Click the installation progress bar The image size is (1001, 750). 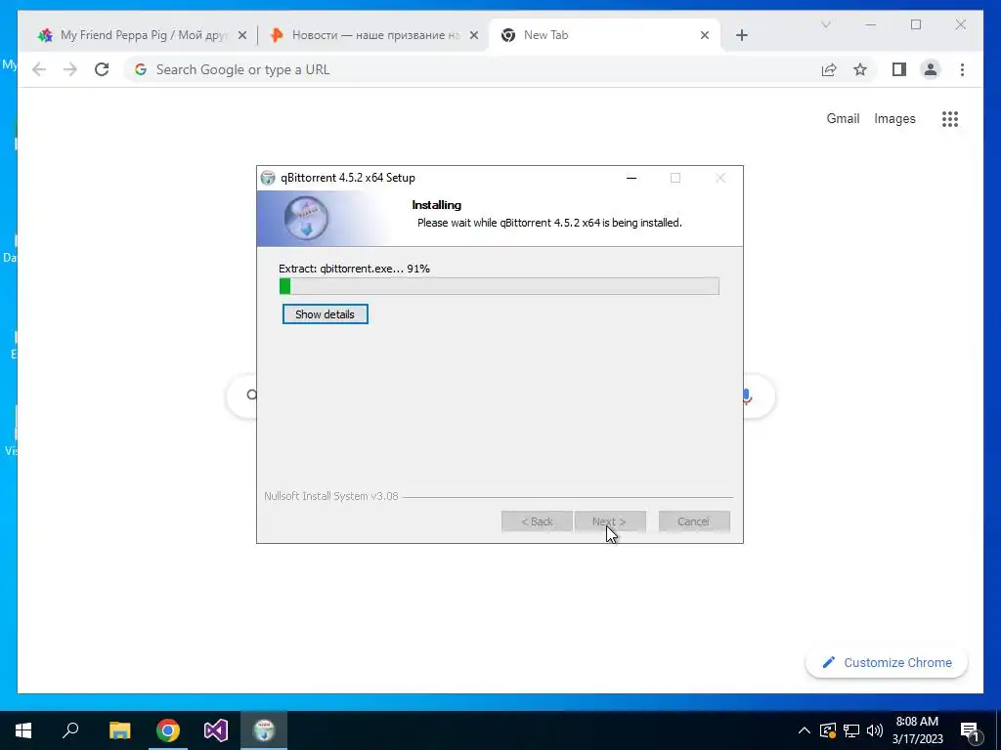tap(500, 286)
